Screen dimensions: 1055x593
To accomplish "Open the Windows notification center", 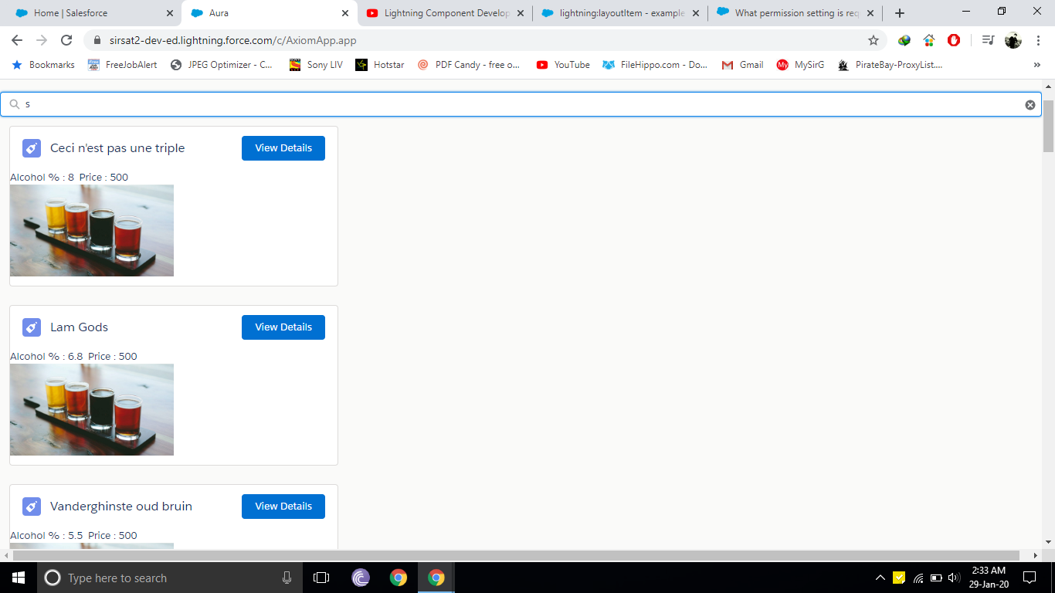I will pos(1029,578).
